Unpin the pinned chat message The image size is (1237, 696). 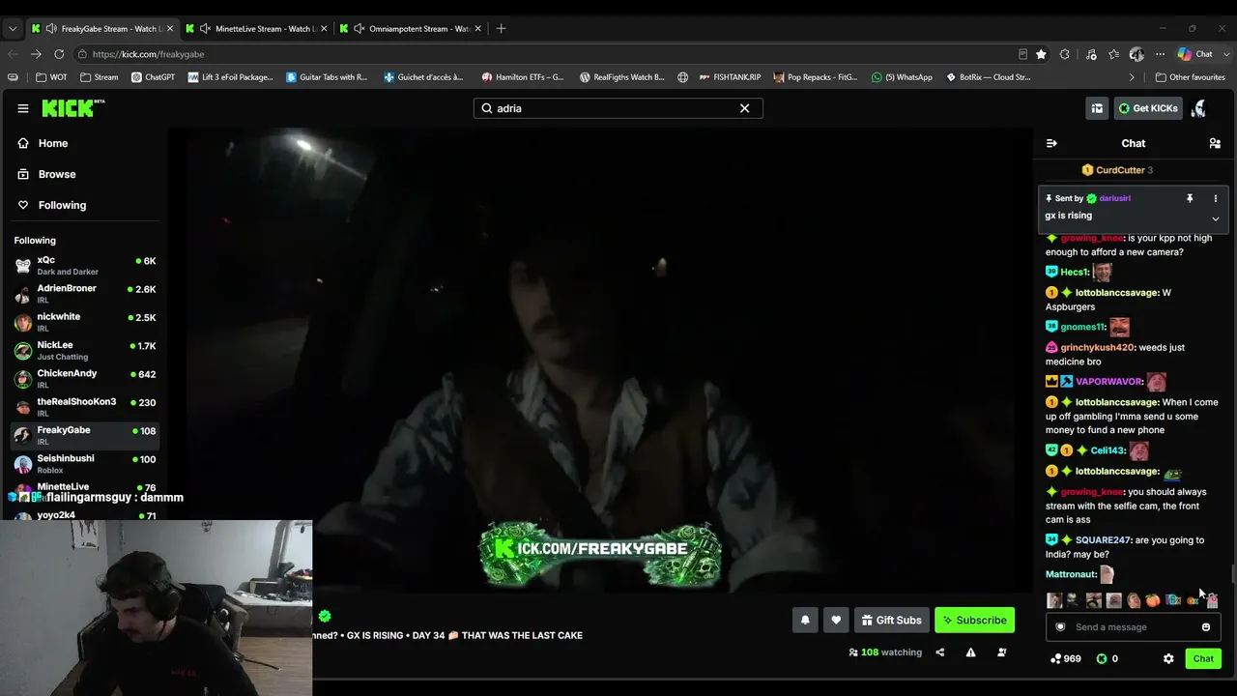coord(1190,198)
